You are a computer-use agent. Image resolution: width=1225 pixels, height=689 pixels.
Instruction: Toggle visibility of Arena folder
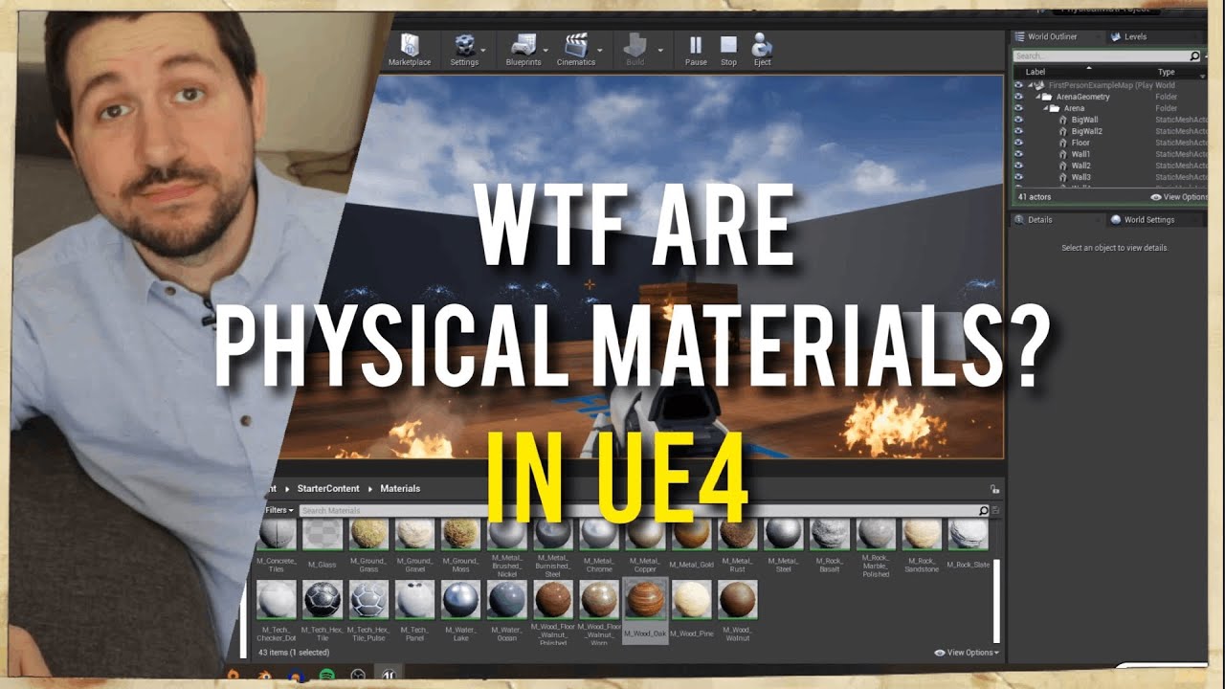[x=1018, y=108]
